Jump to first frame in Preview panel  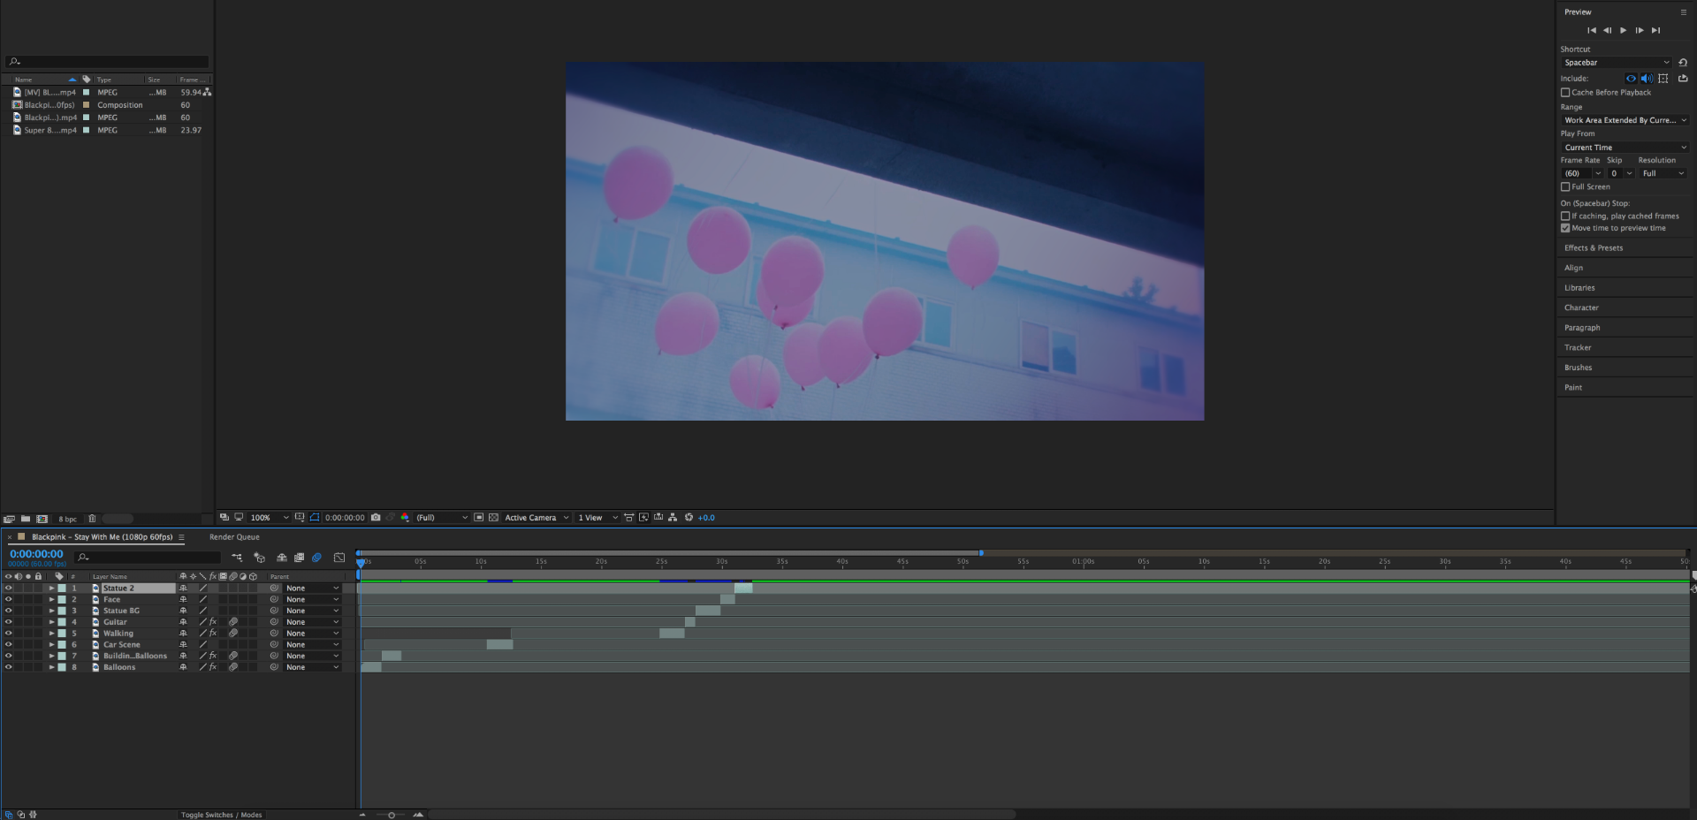click(1592, 30)
